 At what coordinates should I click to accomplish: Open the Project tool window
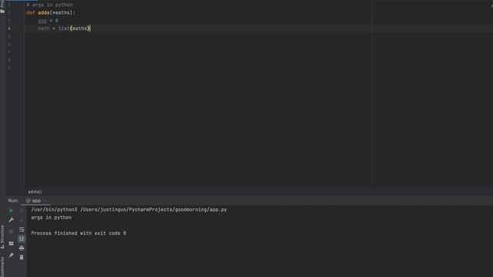click(2, 6)
